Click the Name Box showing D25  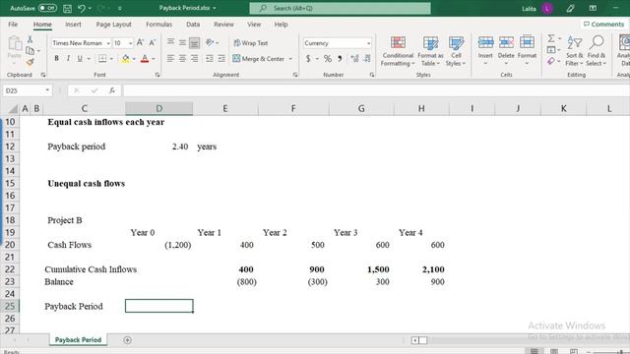28,90
